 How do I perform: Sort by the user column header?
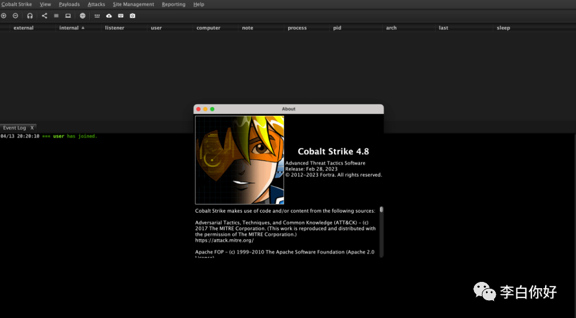point(156,28)
